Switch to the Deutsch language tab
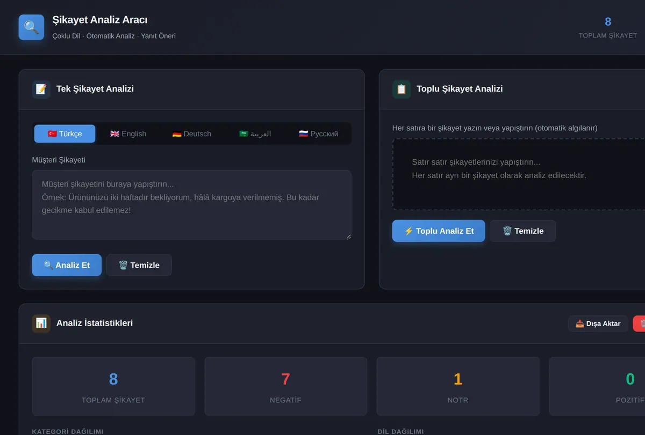 [x=191, y=134]
